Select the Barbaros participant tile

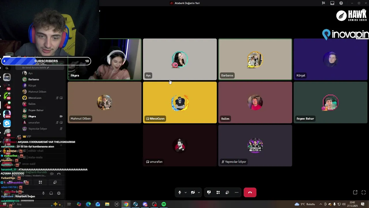255,59
